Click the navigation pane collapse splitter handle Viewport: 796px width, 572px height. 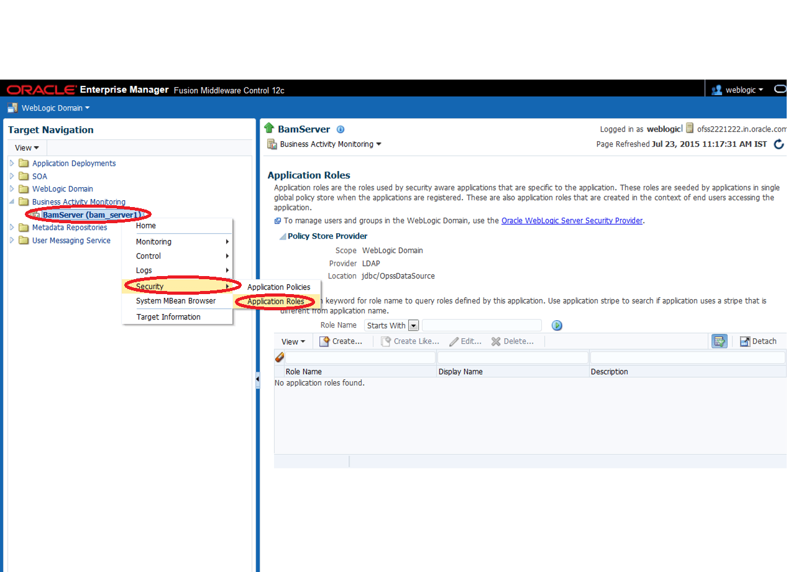[x=258, y=381]
